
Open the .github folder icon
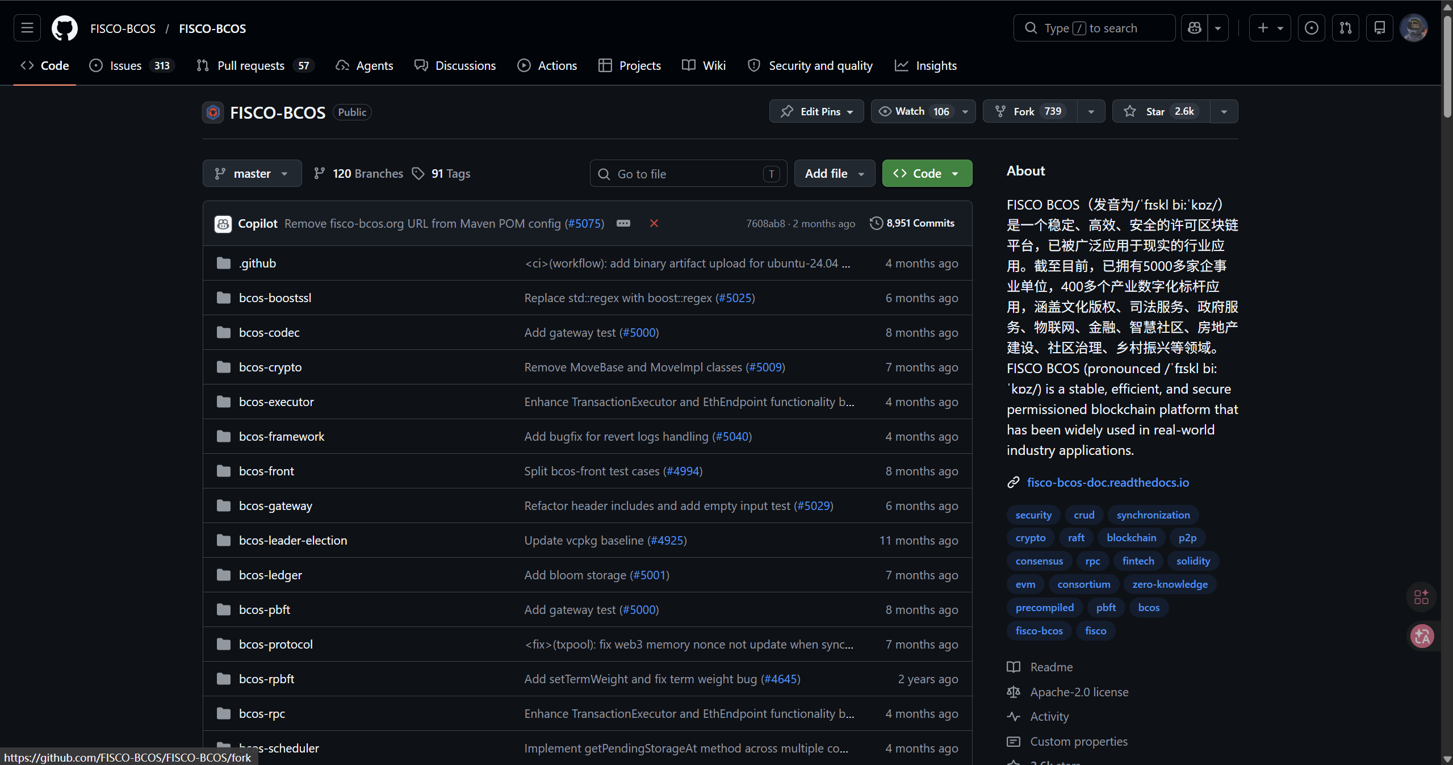pyautogui.click(x=224, y=263)
